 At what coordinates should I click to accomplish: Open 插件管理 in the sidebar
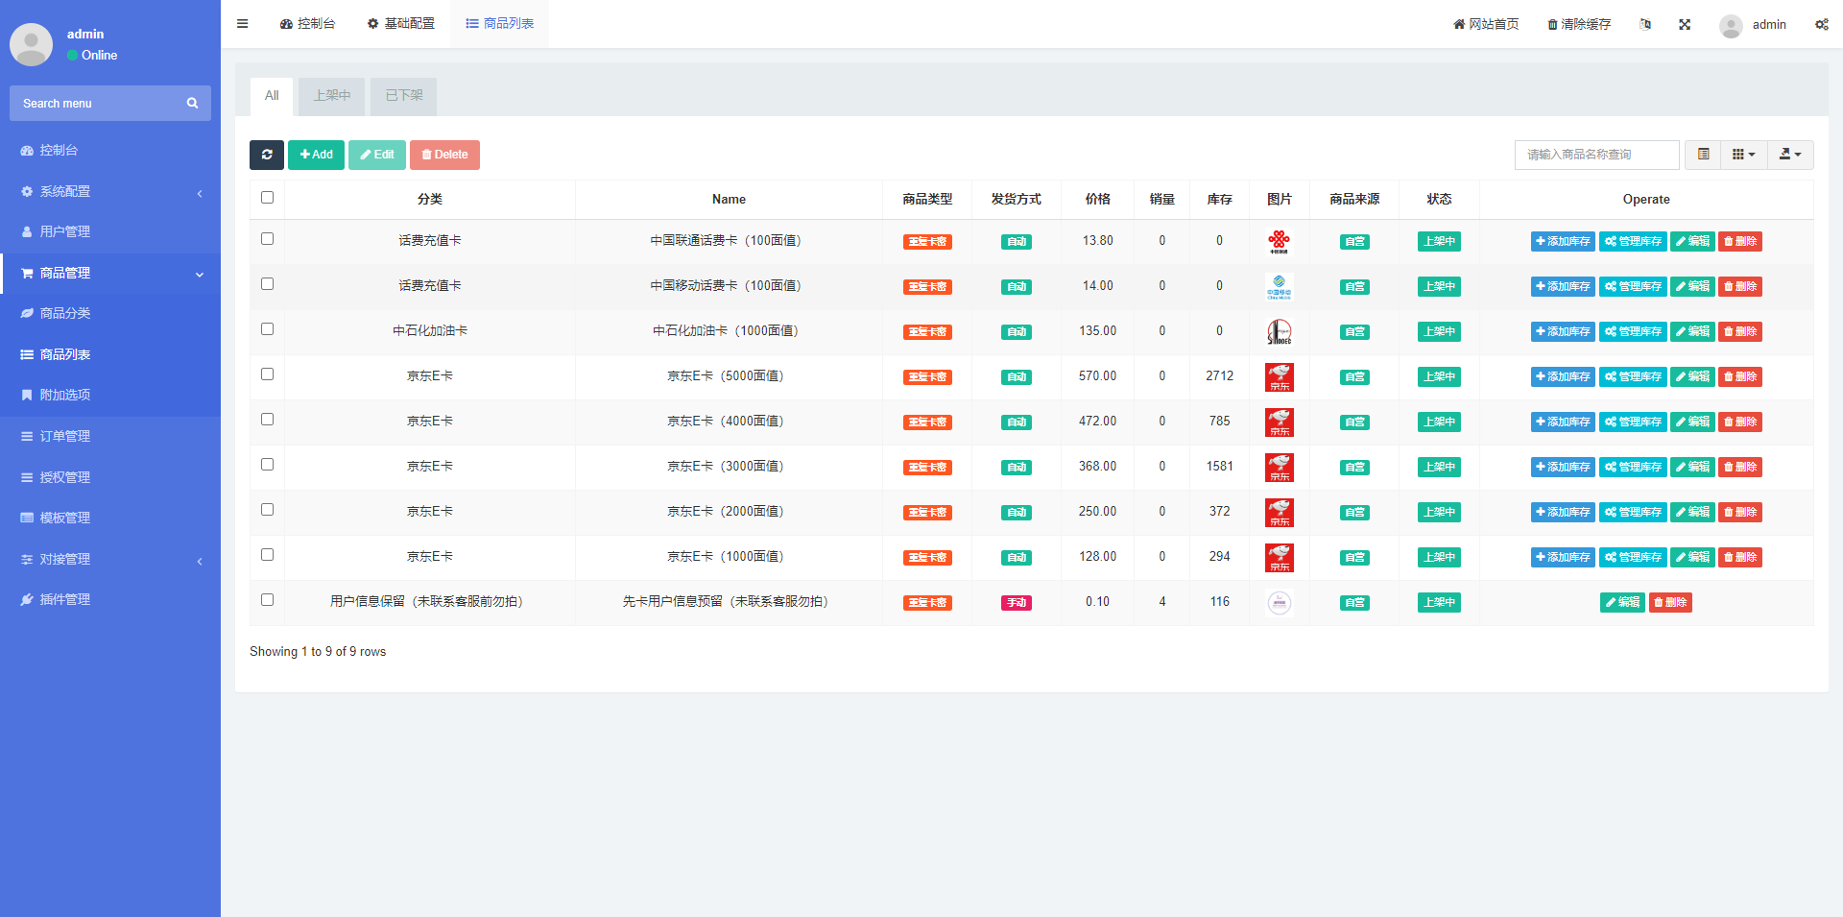(110, 599)
